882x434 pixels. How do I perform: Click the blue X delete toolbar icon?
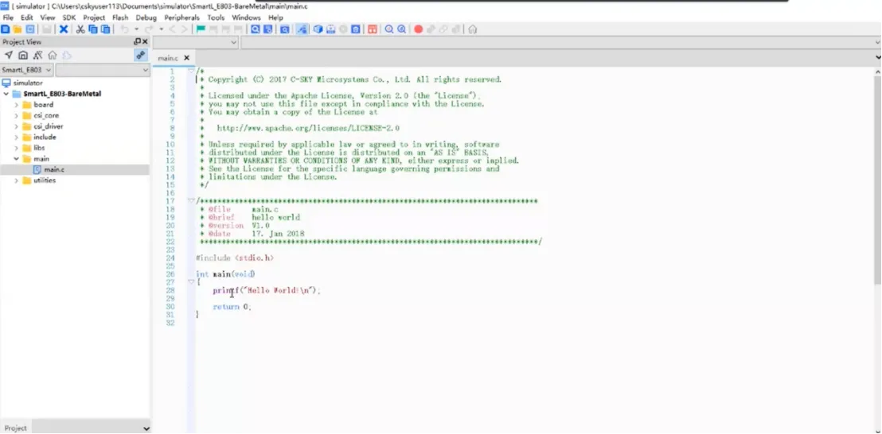tap(64, 29)
